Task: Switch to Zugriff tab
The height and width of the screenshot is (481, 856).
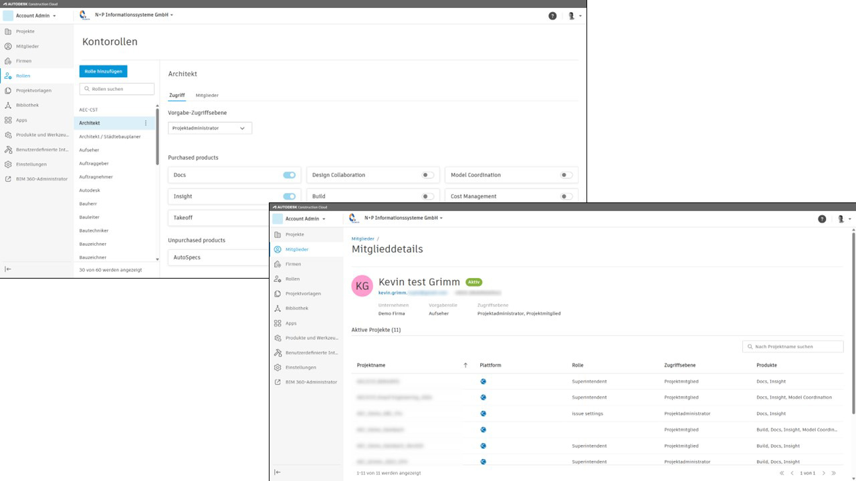Action: point(177,96)
